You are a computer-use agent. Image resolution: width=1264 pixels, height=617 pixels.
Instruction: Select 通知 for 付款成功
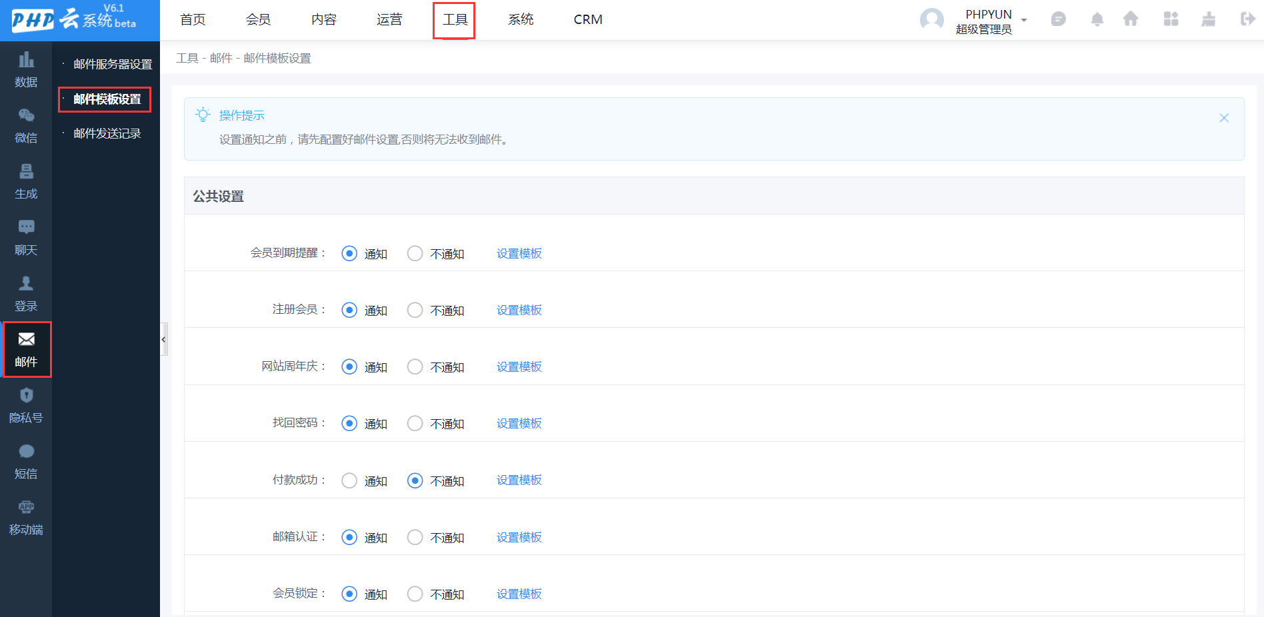click(349, 480)
